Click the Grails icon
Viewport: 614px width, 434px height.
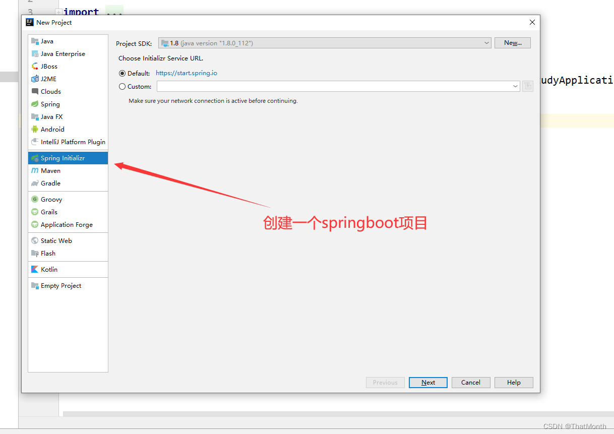35,212
